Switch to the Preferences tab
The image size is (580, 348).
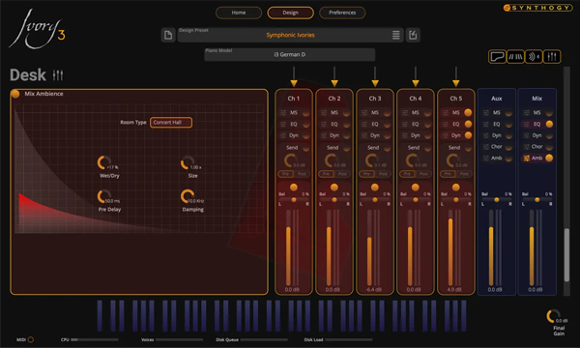pyautogui.click(x=342, y=13)
